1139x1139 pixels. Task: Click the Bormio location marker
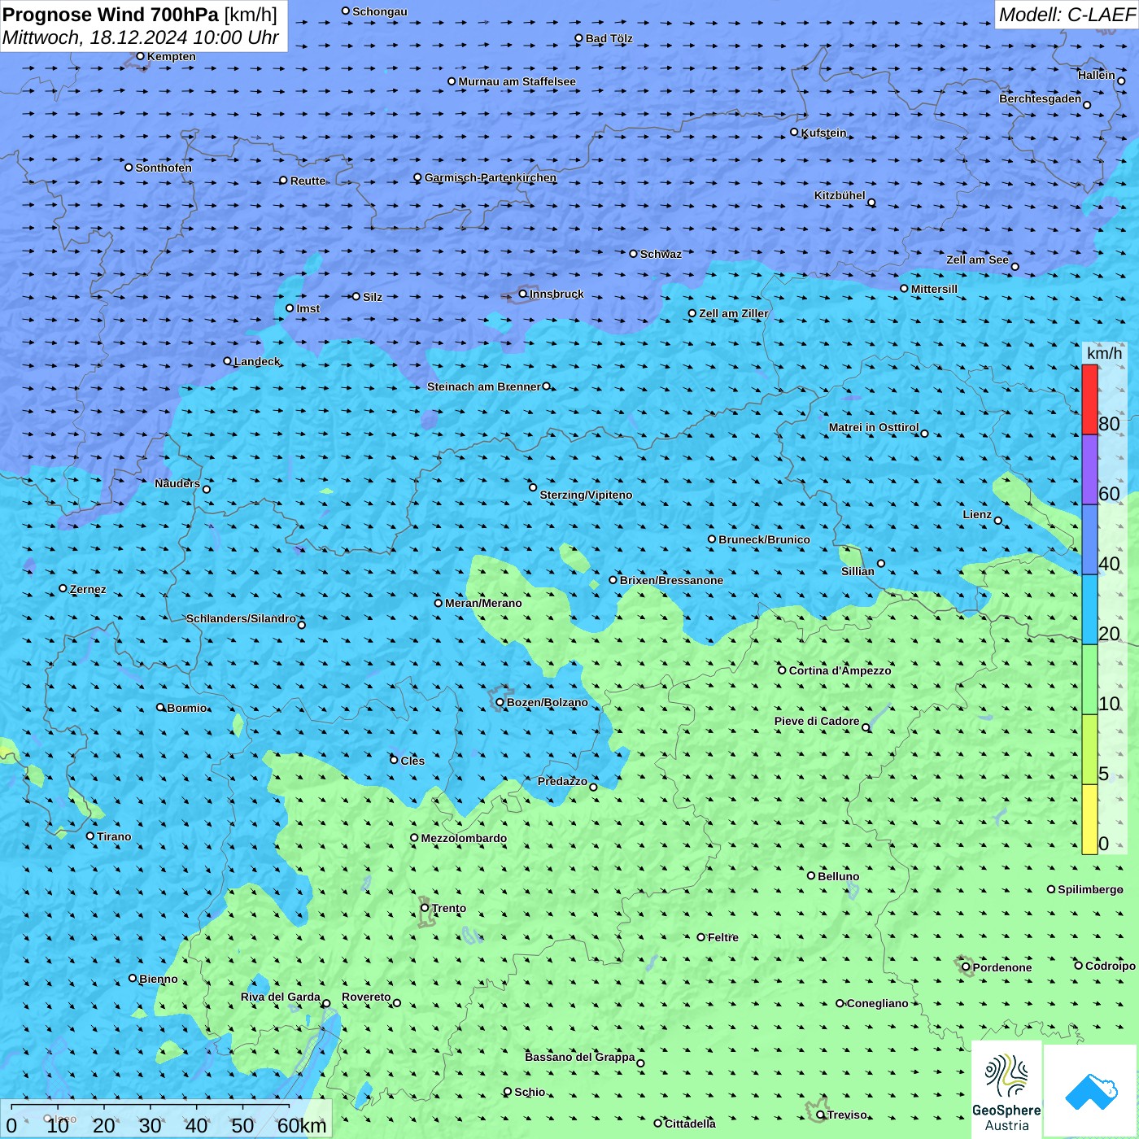tap(160, 707)
